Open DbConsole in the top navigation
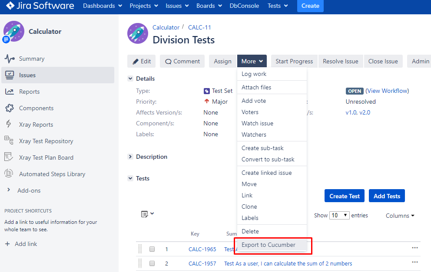Viewport: 431px width, 272px height. (244, 6)
